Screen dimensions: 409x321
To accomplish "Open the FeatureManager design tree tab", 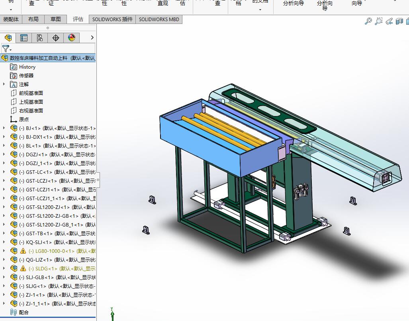I will coord(8,38).
